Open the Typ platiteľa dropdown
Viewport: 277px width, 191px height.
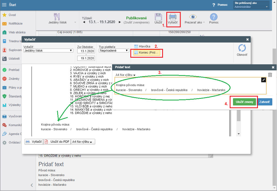click(114, 51)
